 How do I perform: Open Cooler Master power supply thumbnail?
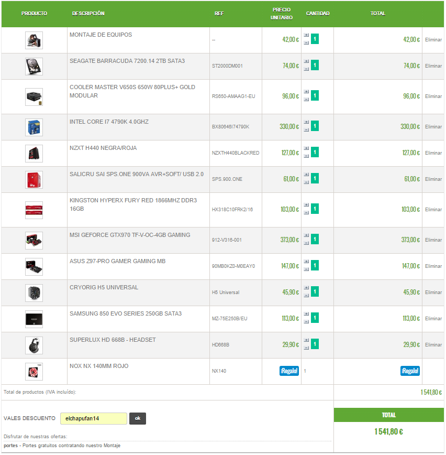(34, 97)
